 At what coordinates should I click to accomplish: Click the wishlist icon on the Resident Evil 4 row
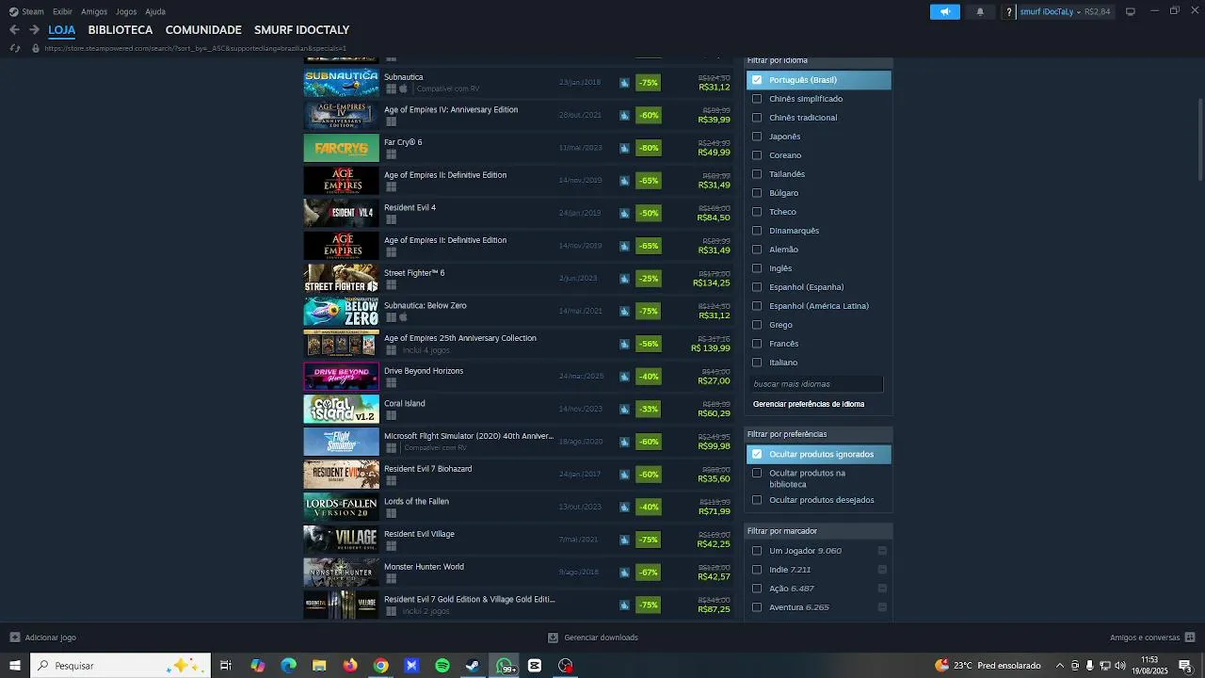tap(624, 214)
